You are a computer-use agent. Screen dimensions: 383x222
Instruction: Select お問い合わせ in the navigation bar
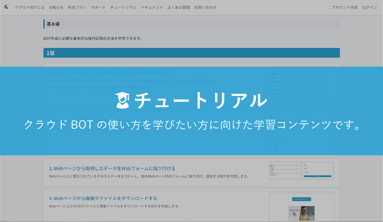tap(205, 7)
